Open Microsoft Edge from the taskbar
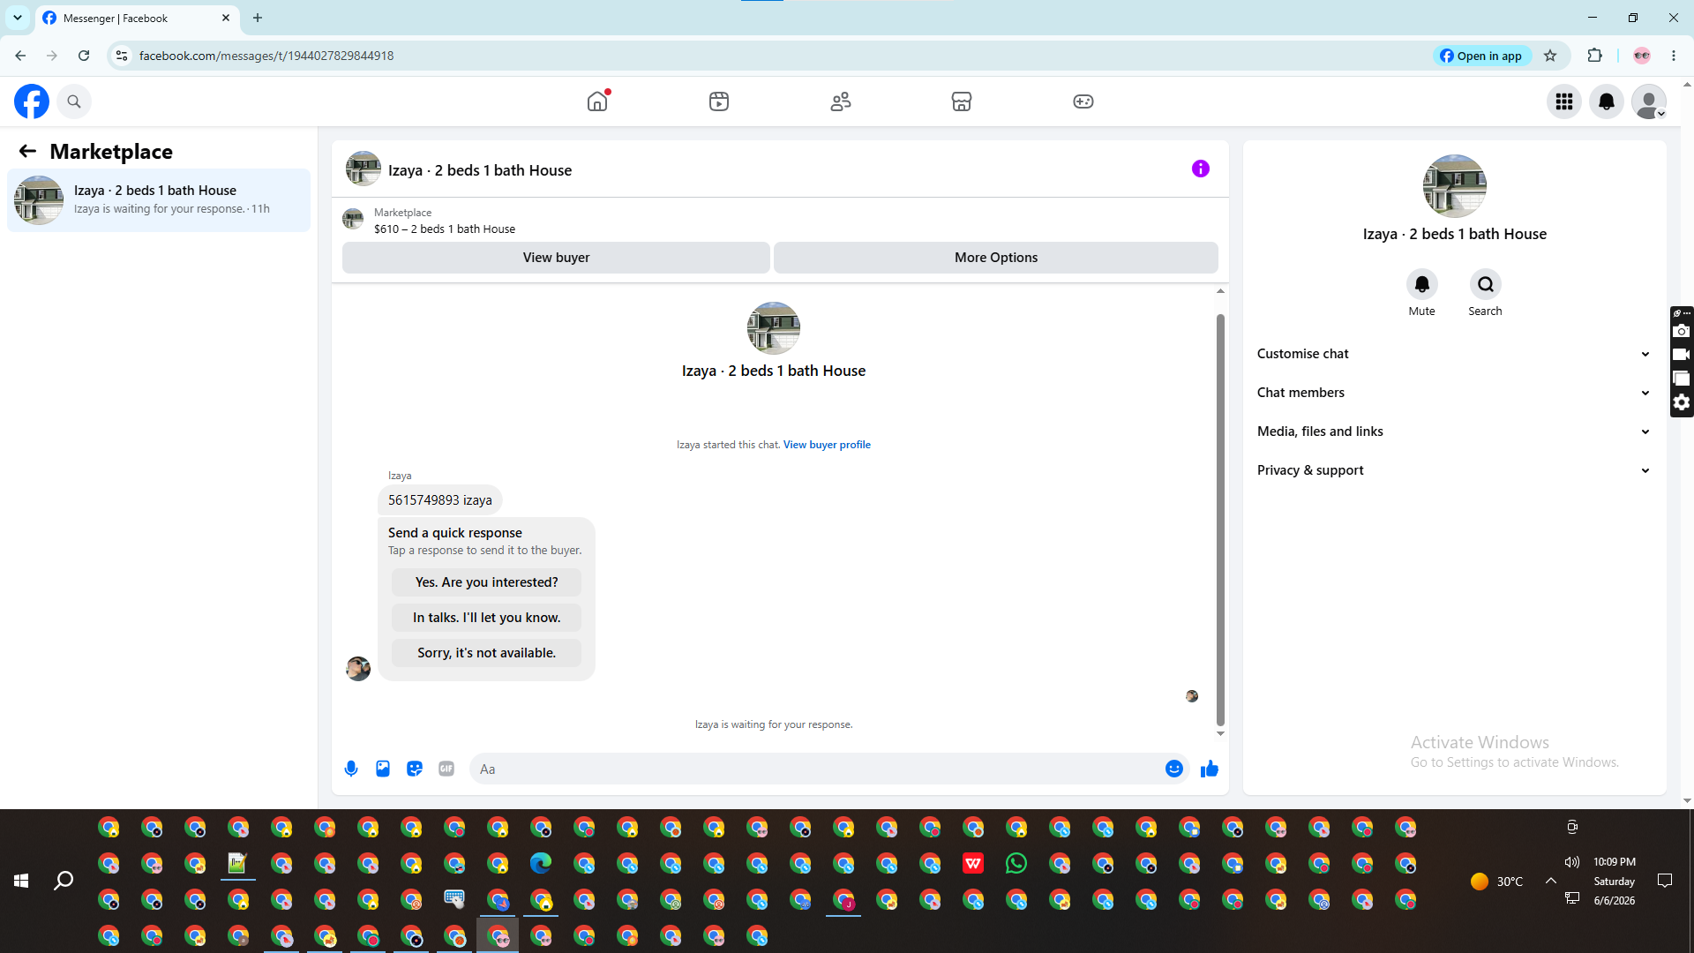1694x953 pixels. (x=541, y=863)
